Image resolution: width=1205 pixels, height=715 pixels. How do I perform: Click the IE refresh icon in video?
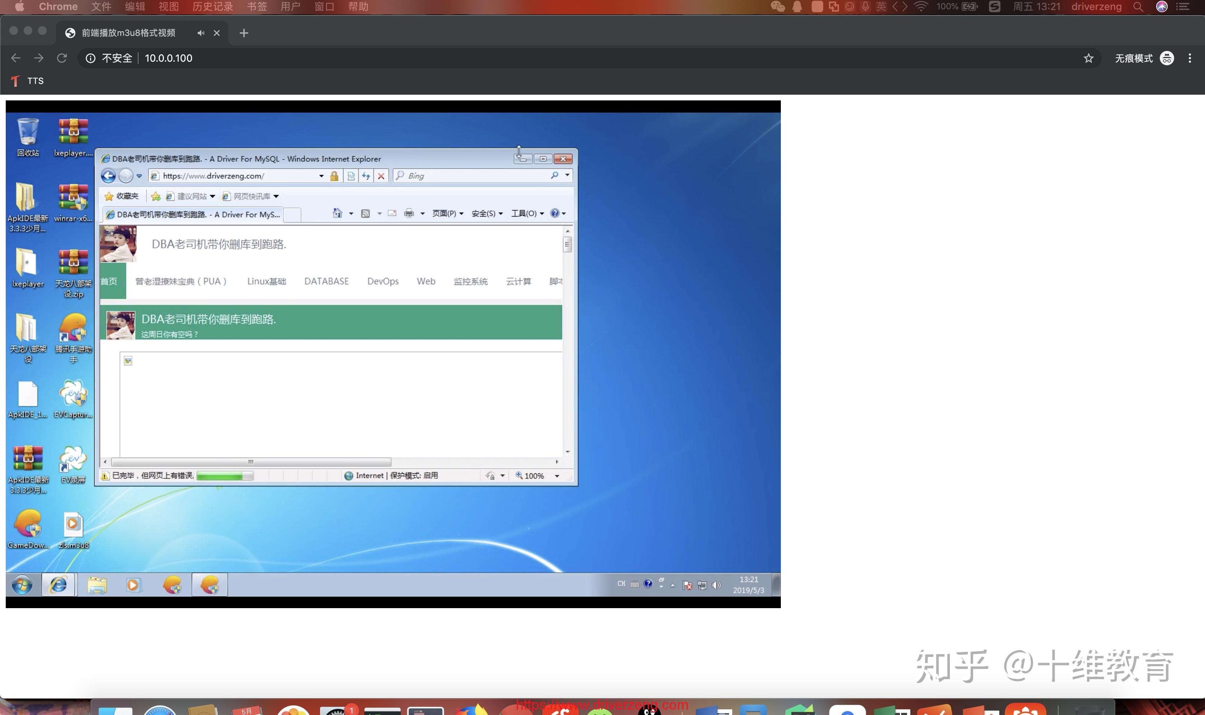coord(366,176)
